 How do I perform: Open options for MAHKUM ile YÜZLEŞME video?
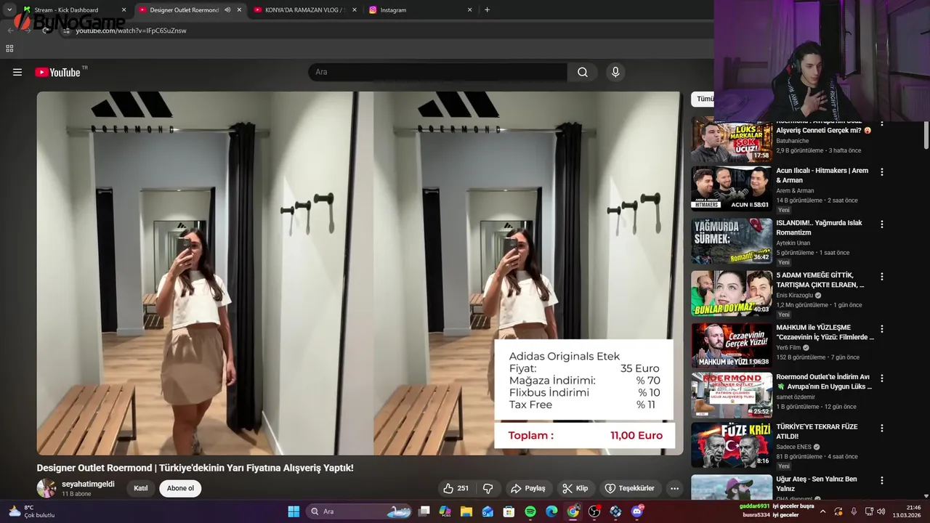[x=882, y=329]
